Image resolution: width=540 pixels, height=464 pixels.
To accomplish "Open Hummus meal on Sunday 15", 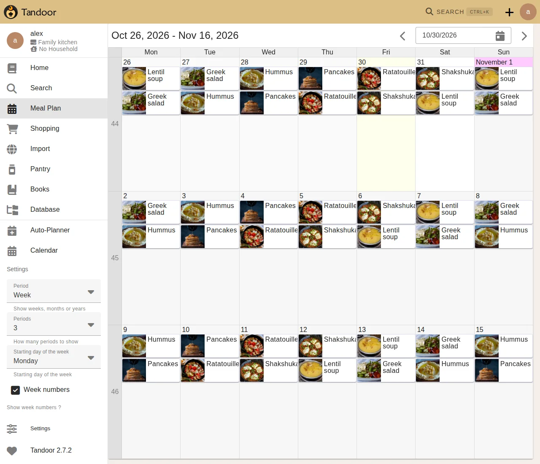I will pyautogui.click(x=504, y=346).
